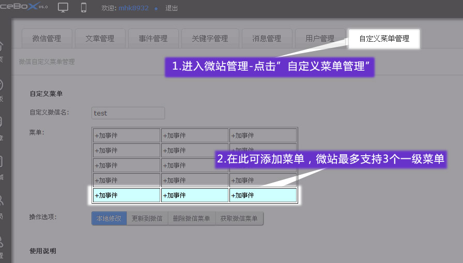Go to the 事件管理 tab

(x=153, y=39)
